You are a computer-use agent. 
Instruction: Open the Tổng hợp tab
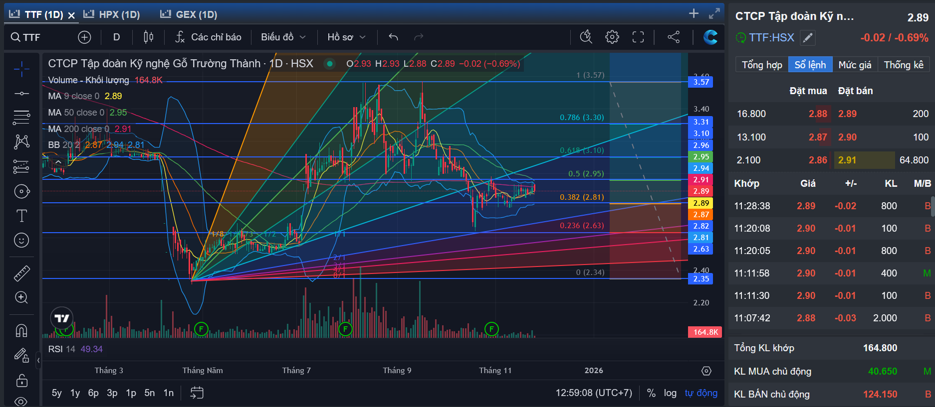(762, 65)
